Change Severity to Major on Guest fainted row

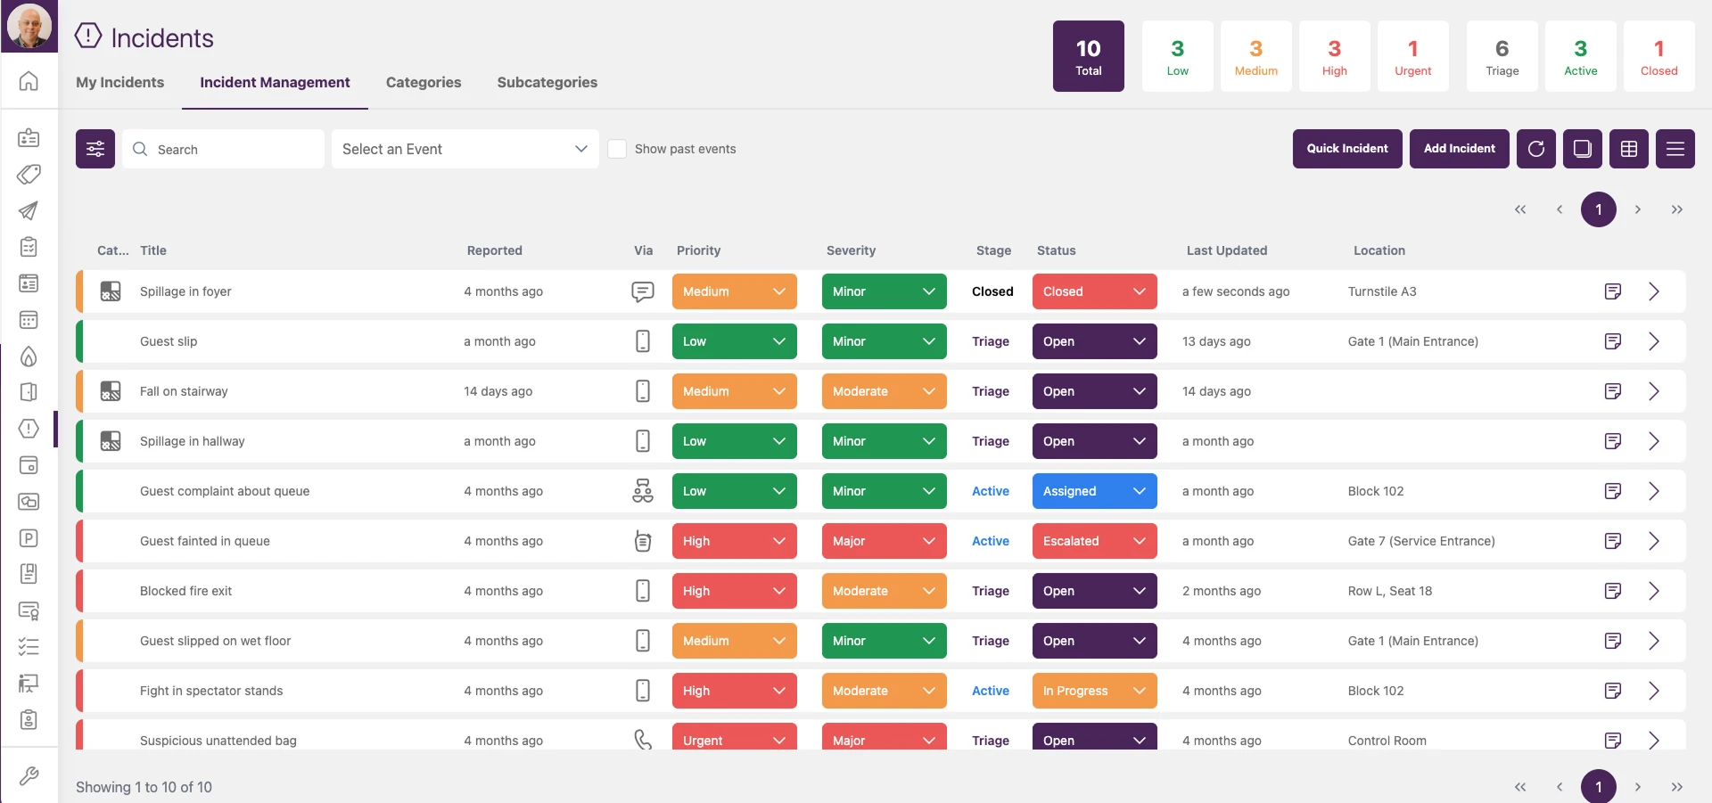coord(884,541)
